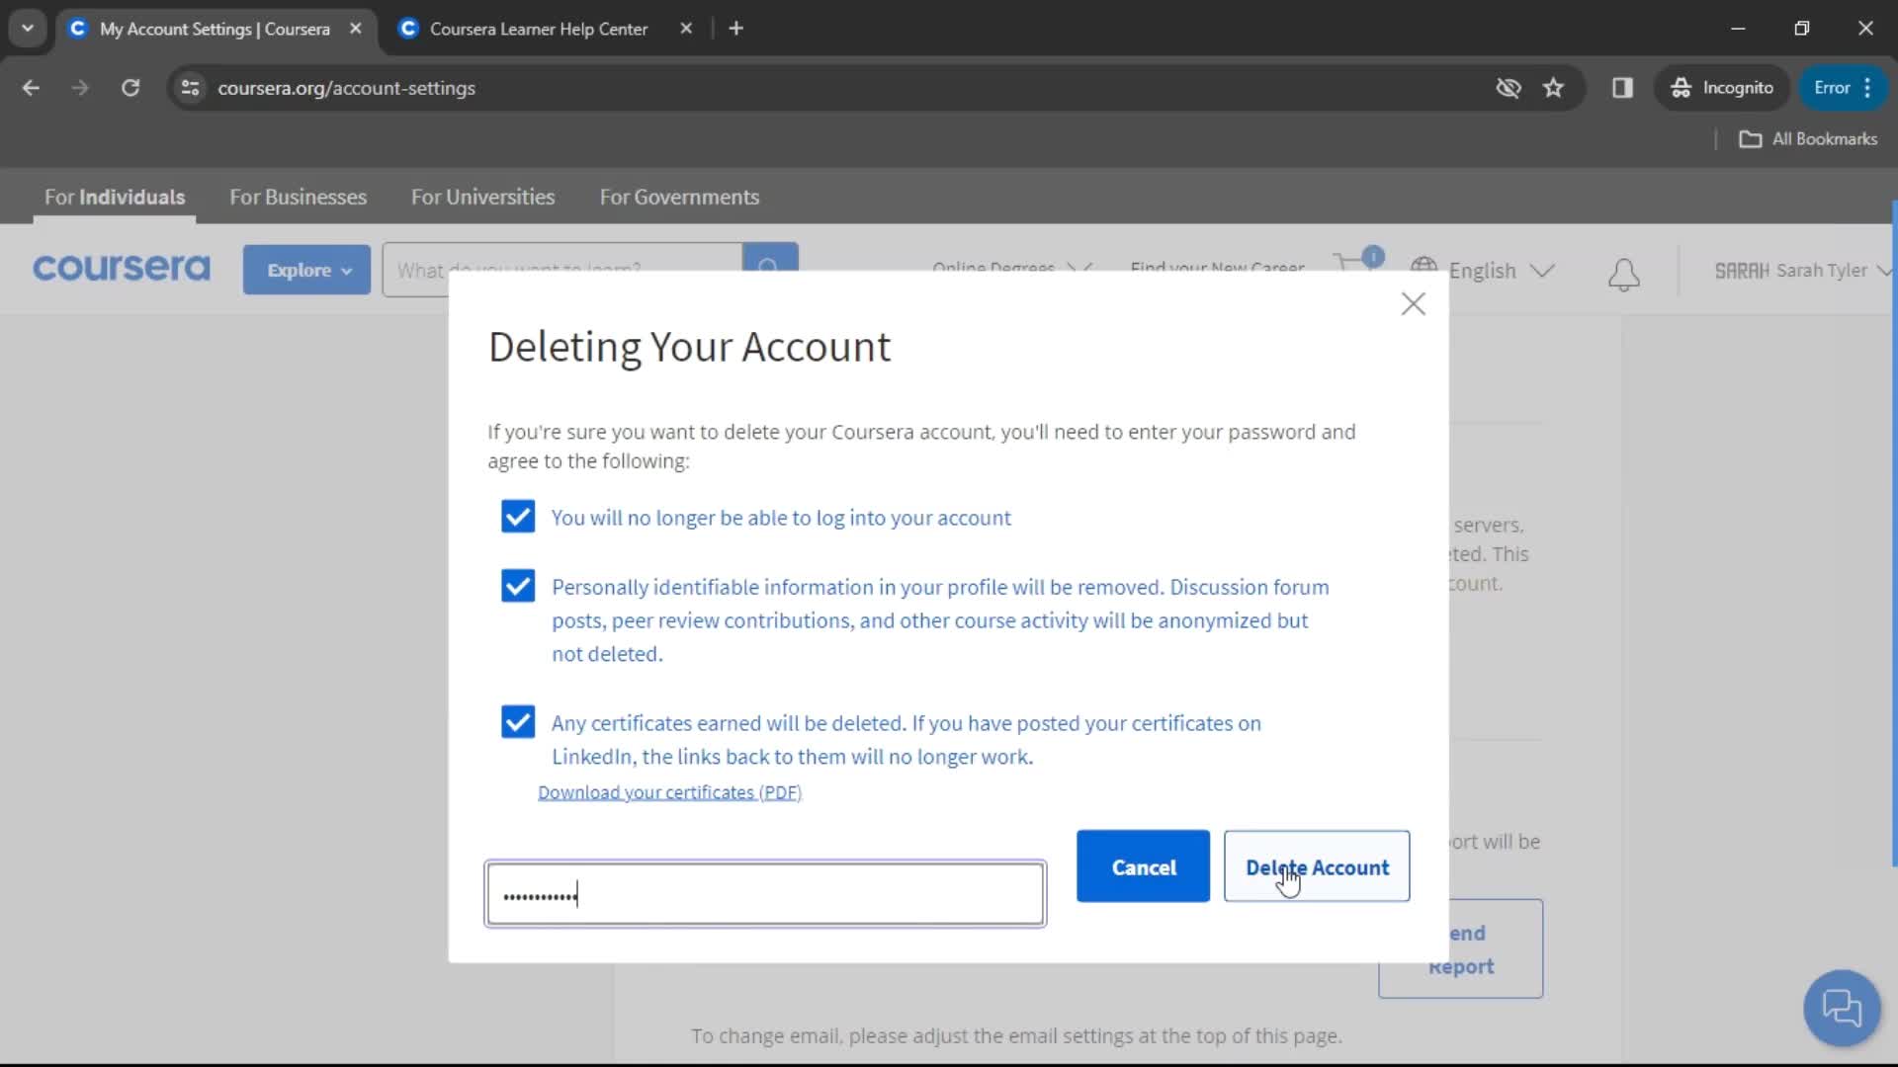This screenshot has height=1067, width=1898.
Task: Open the notifications bell
Action: coord(1623,274)
